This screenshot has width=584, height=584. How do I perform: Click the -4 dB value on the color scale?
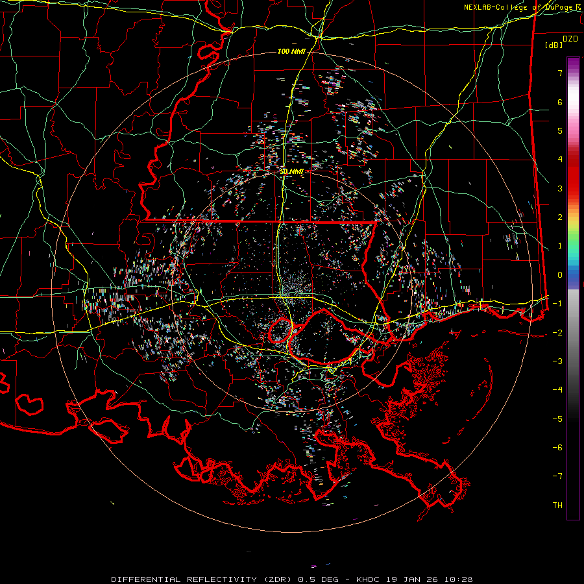[557, 390]
